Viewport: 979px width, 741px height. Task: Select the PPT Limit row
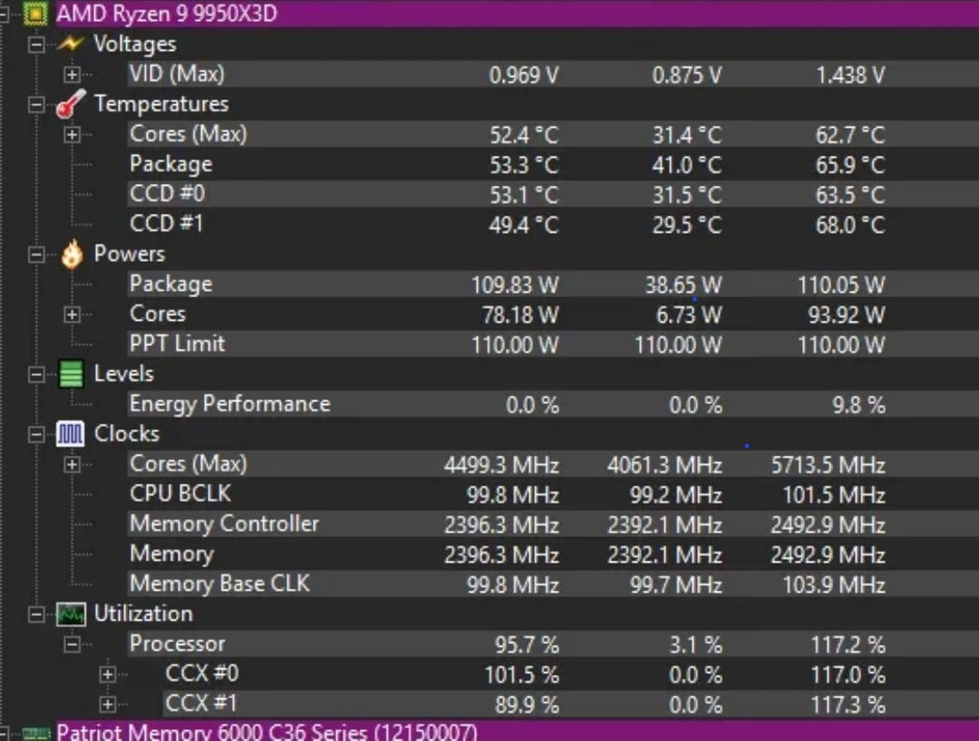(x=553, y=343)
